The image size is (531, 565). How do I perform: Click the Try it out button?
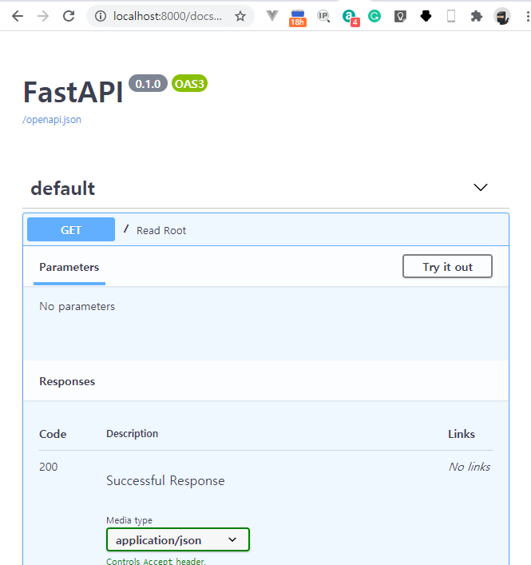[447, 267]
